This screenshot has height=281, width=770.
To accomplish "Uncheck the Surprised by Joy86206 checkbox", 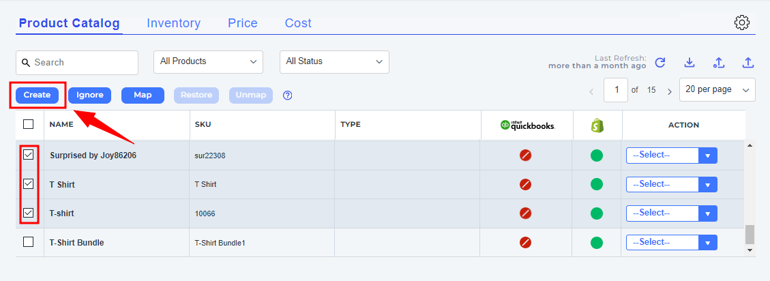I will pos(28,155).
